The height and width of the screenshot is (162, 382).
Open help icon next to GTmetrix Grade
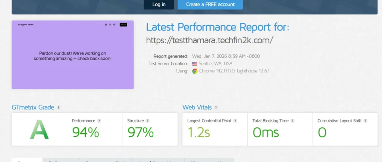click(x=59, y=108)
